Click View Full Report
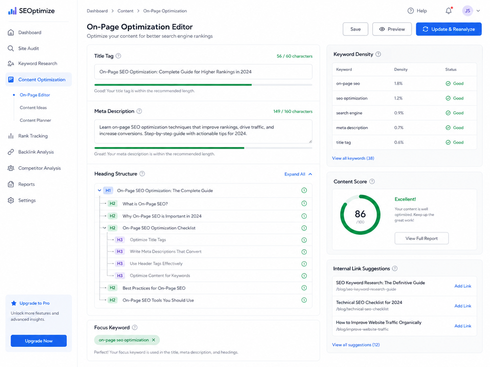This screenshot has height=367, width=490. pyautogui.click(x=422, y=238)
